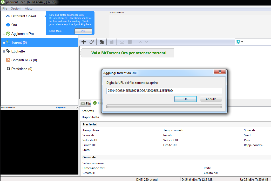
Task: Remove torrent with the trash icon
Action: pos(112,42)
